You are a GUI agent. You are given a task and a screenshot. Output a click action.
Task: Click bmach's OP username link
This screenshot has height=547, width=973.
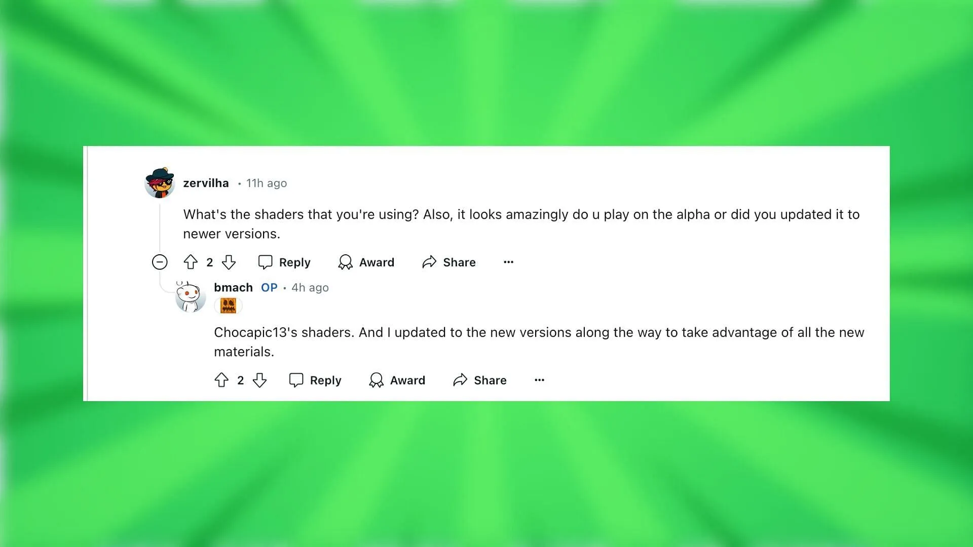coord(233,287)
